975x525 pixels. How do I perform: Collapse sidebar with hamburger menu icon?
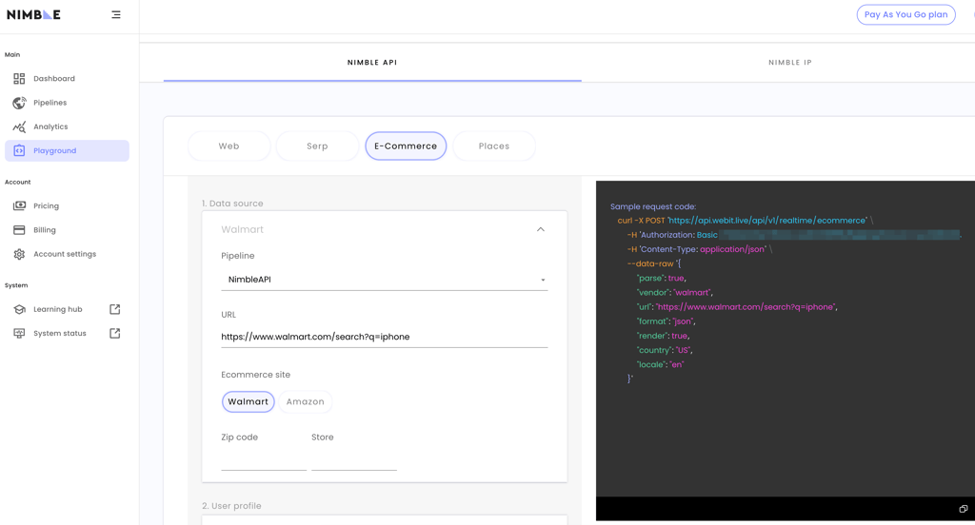pos(115,15)
